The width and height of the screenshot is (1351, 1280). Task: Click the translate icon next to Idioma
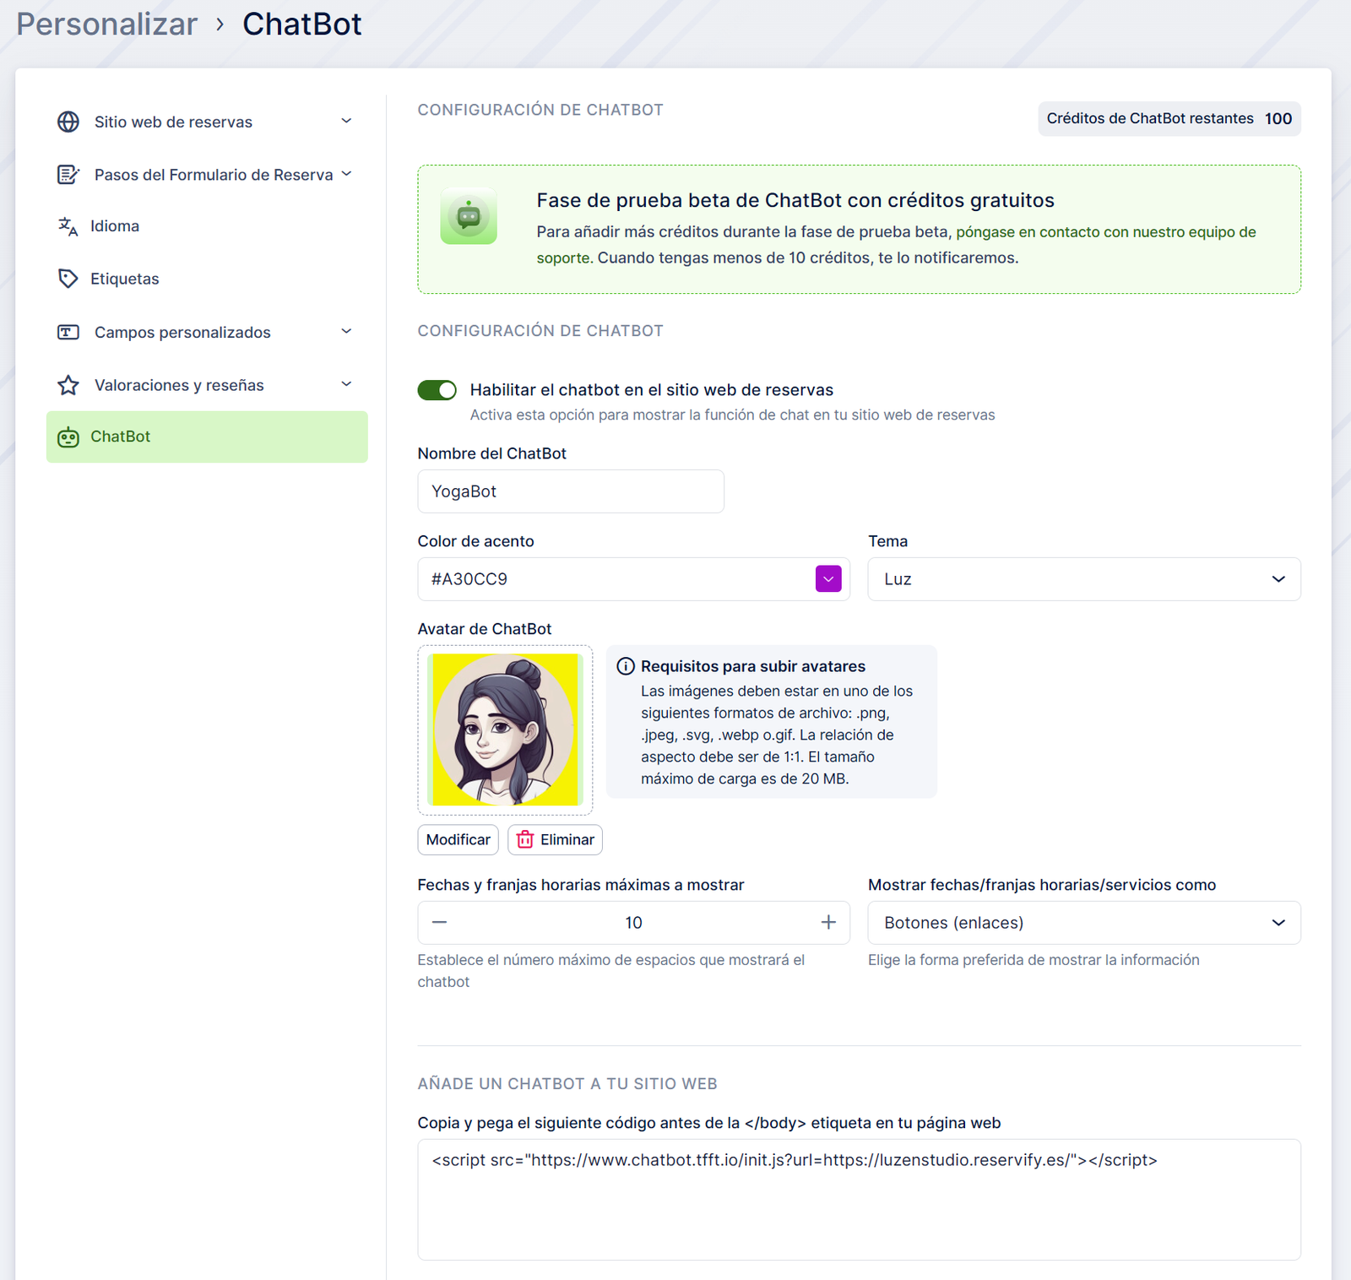(68, 226)
